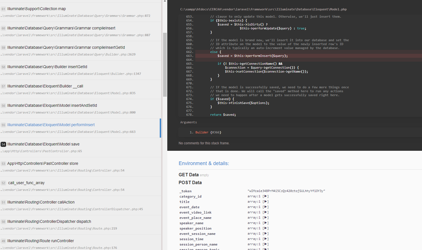Image resolution: width=422 pixels, height=250 pixels.
Task: Click the Model.php file path header
Action: 263,10
